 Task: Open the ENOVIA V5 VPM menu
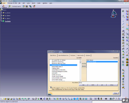12,3
